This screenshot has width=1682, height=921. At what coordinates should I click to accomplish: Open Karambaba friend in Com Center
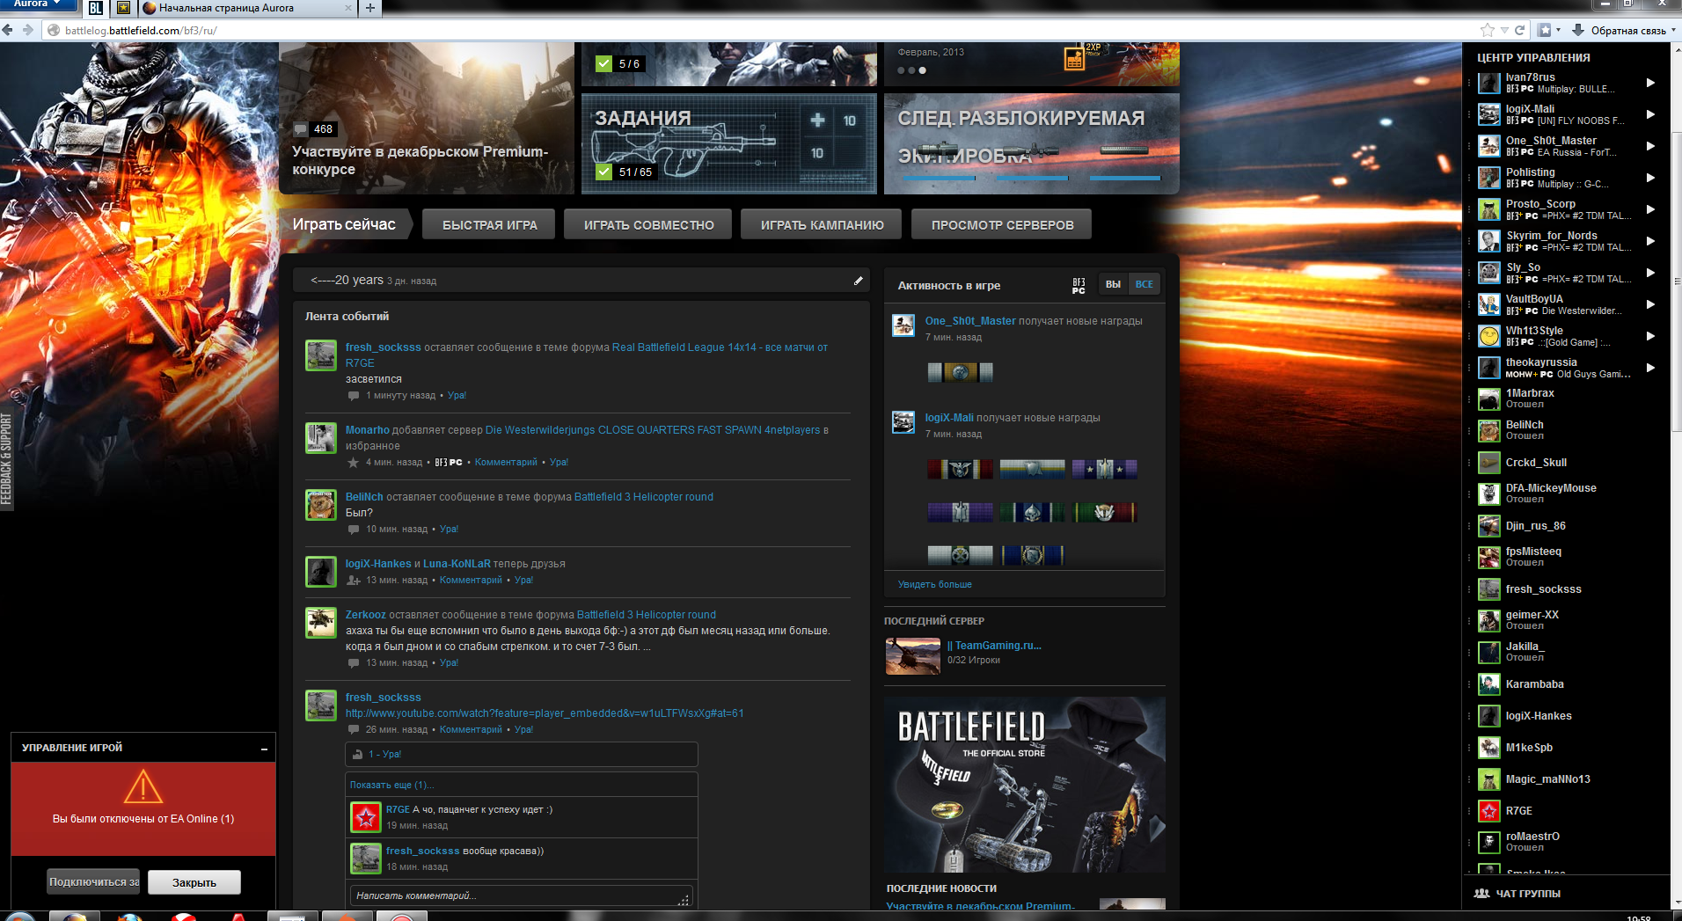[x=1534, y=684]
